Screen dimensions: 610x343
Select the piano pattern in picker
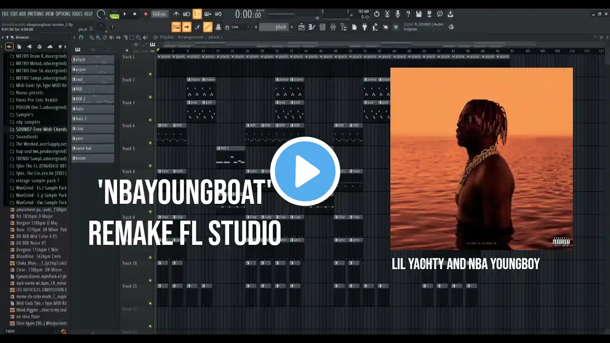[93, 70]
